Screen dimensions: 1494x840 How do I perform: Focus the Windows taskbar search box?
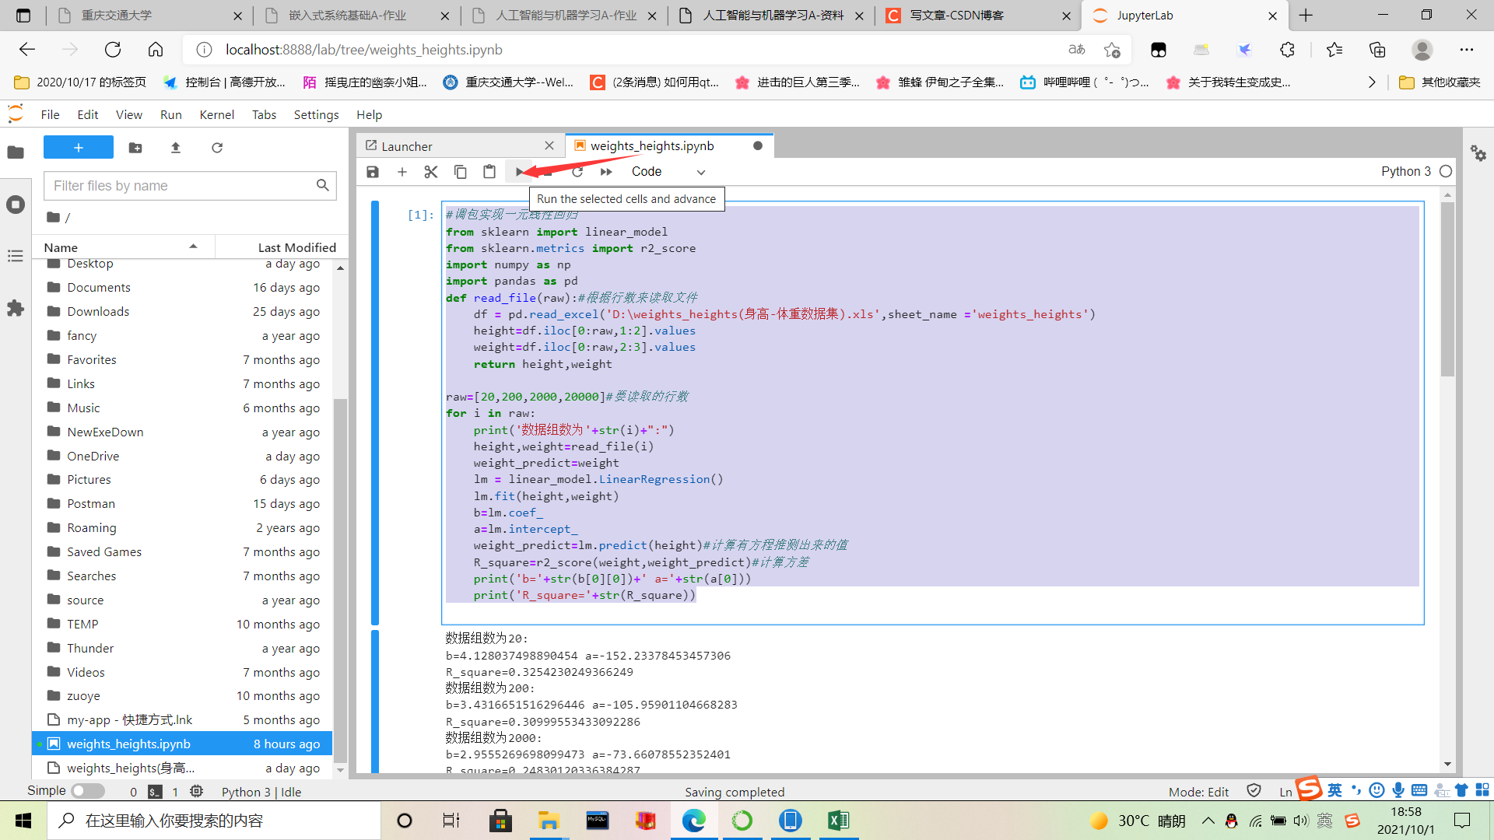click(214, 821)
